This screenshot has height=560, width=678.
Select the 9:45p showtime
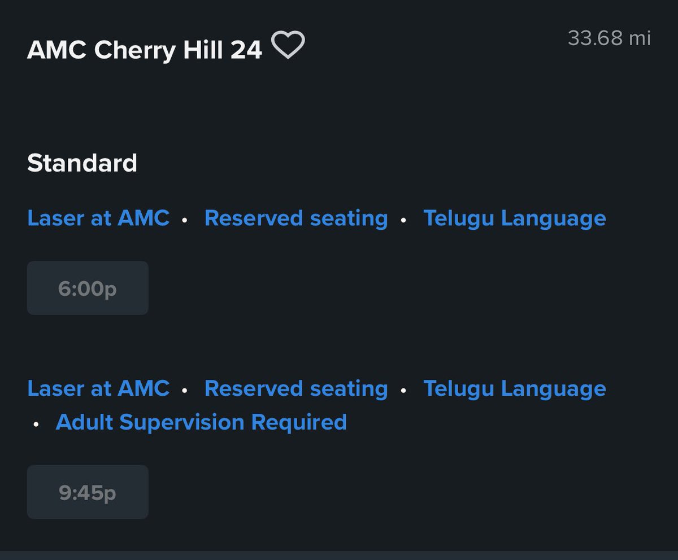click(88, 492)
